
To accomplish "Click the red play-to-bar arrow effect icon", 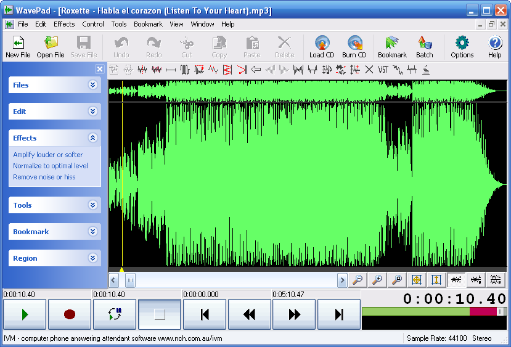I will (242, 70).
